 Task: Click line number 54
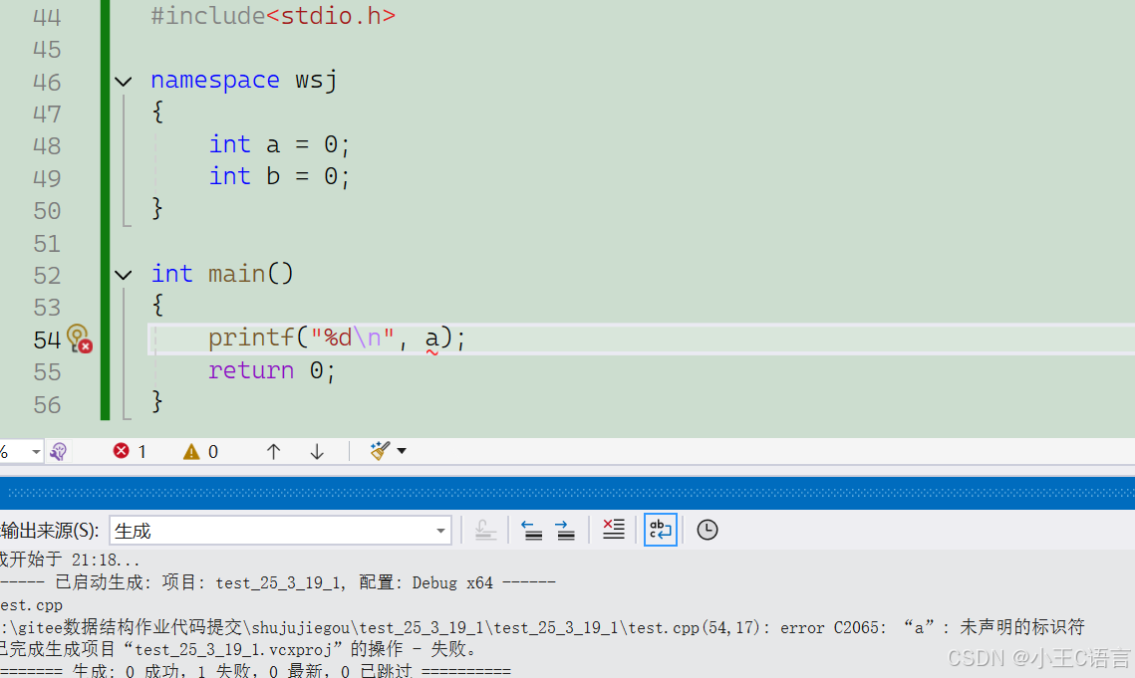click(x=47, y=340)
